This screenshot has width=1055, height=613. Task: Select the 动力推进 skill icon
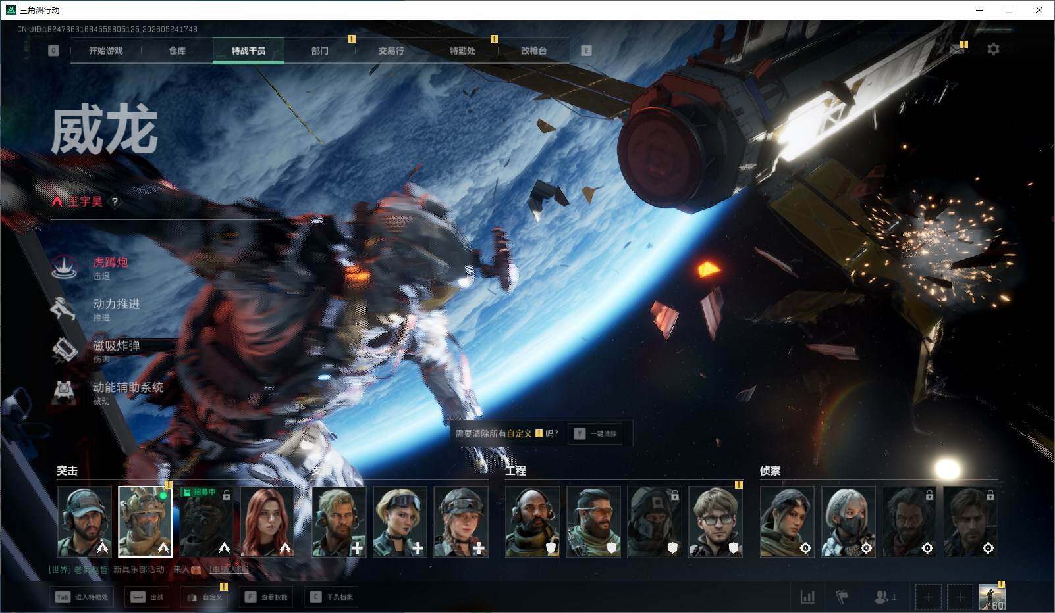65,309
